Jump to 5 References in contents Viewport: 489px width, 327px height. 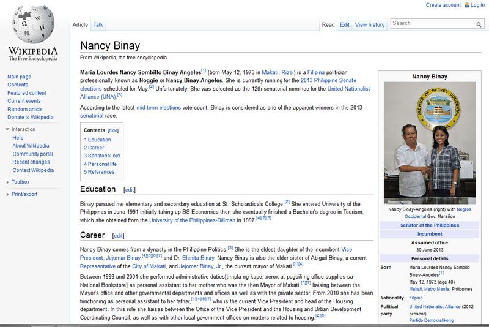(99, 172)
